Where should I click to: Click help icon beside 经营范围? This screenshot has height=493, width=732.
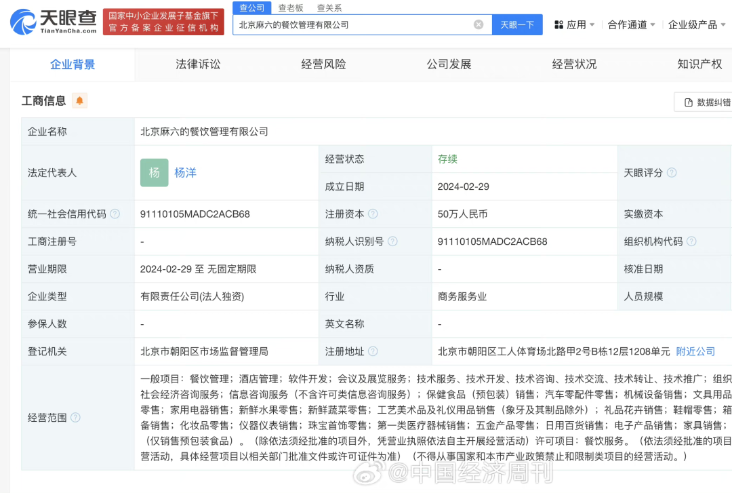click(75, 418)
